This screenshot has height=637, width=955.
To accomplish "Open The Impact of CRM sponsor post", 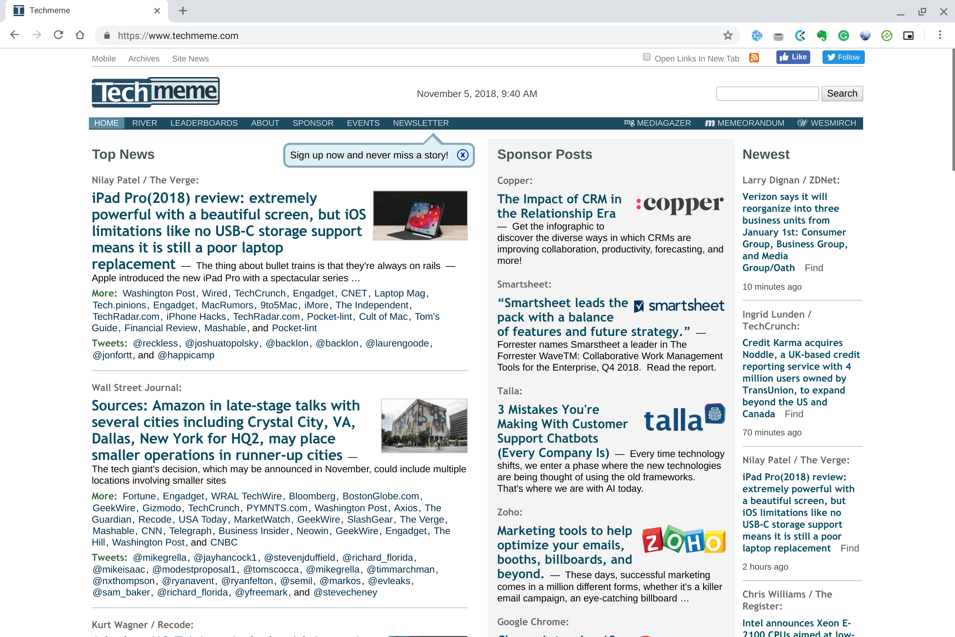I will 559,206.
